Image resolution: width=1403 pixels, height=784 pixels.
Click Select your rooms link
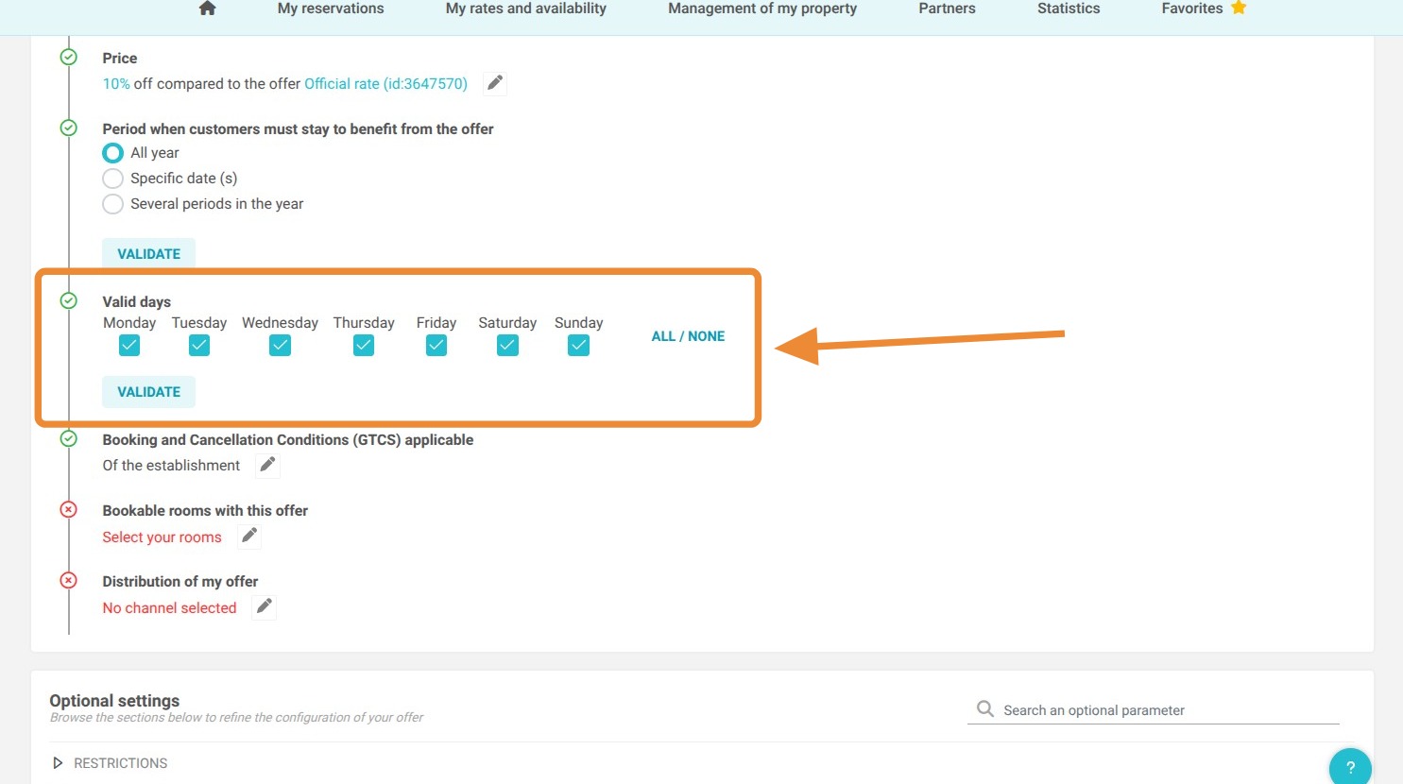coord(162,537)
